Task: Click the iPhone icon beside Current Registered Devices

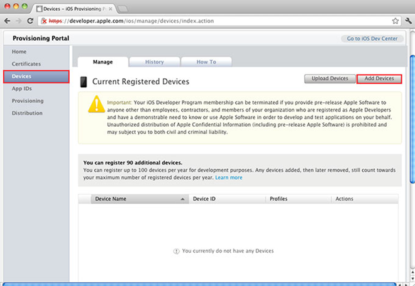Action: pos(84,82)
